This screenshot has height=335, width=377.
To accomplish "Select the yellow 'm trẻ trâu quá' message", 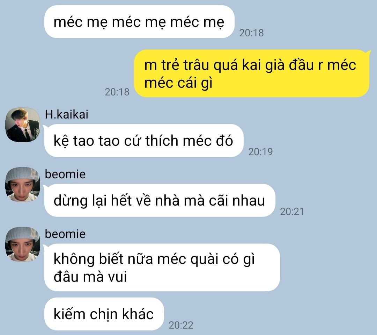I will [x=252, y=73].
